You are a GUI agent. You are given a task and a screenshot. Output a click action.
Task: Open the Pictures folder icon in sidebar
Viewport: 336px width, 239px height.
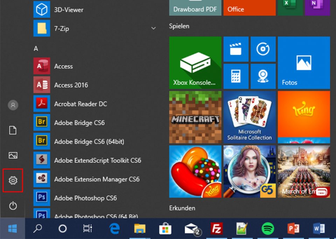pyautogui.click(x=13, y=155)
